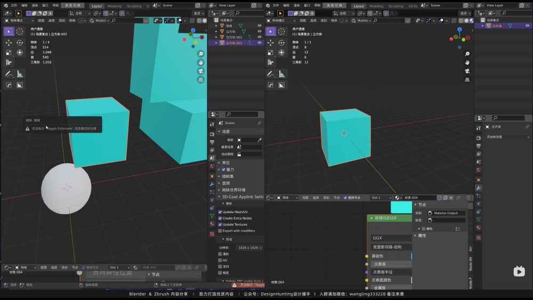The width and height of the screenshot is (533, 300).
Task: Open the Slot 1 dropdown in right node editor
Action: tap(381, 198)
